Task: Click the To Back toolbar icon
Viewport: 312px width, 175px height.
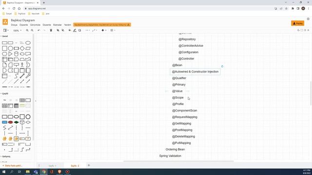Action: tap(63, 30)
